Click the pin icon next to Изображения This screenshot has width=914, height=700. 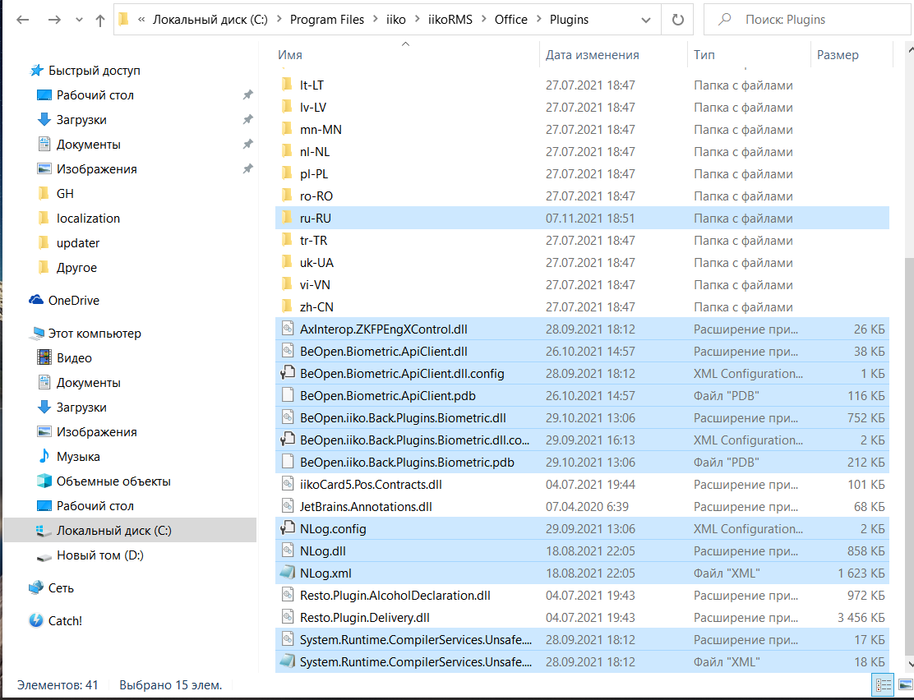point(247,168)
